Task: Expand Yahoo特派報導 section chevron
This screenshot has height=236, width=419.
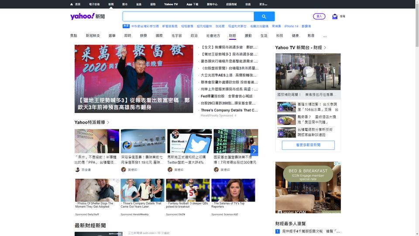Action: 108,122
